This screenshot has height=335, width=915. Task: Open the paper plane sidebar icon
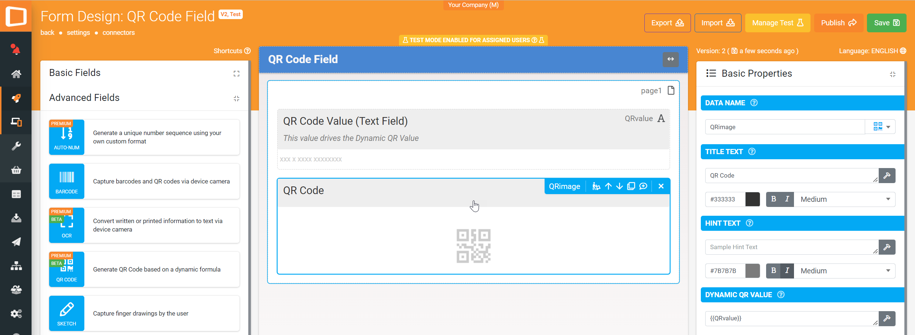coord(16,242)
